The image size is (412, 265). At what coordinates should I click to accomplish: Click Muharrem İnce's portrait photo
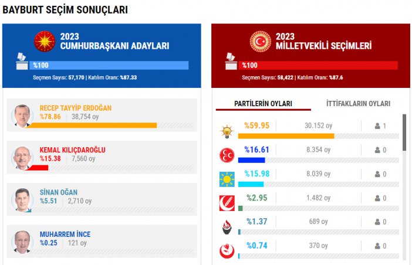pos(22,241)
